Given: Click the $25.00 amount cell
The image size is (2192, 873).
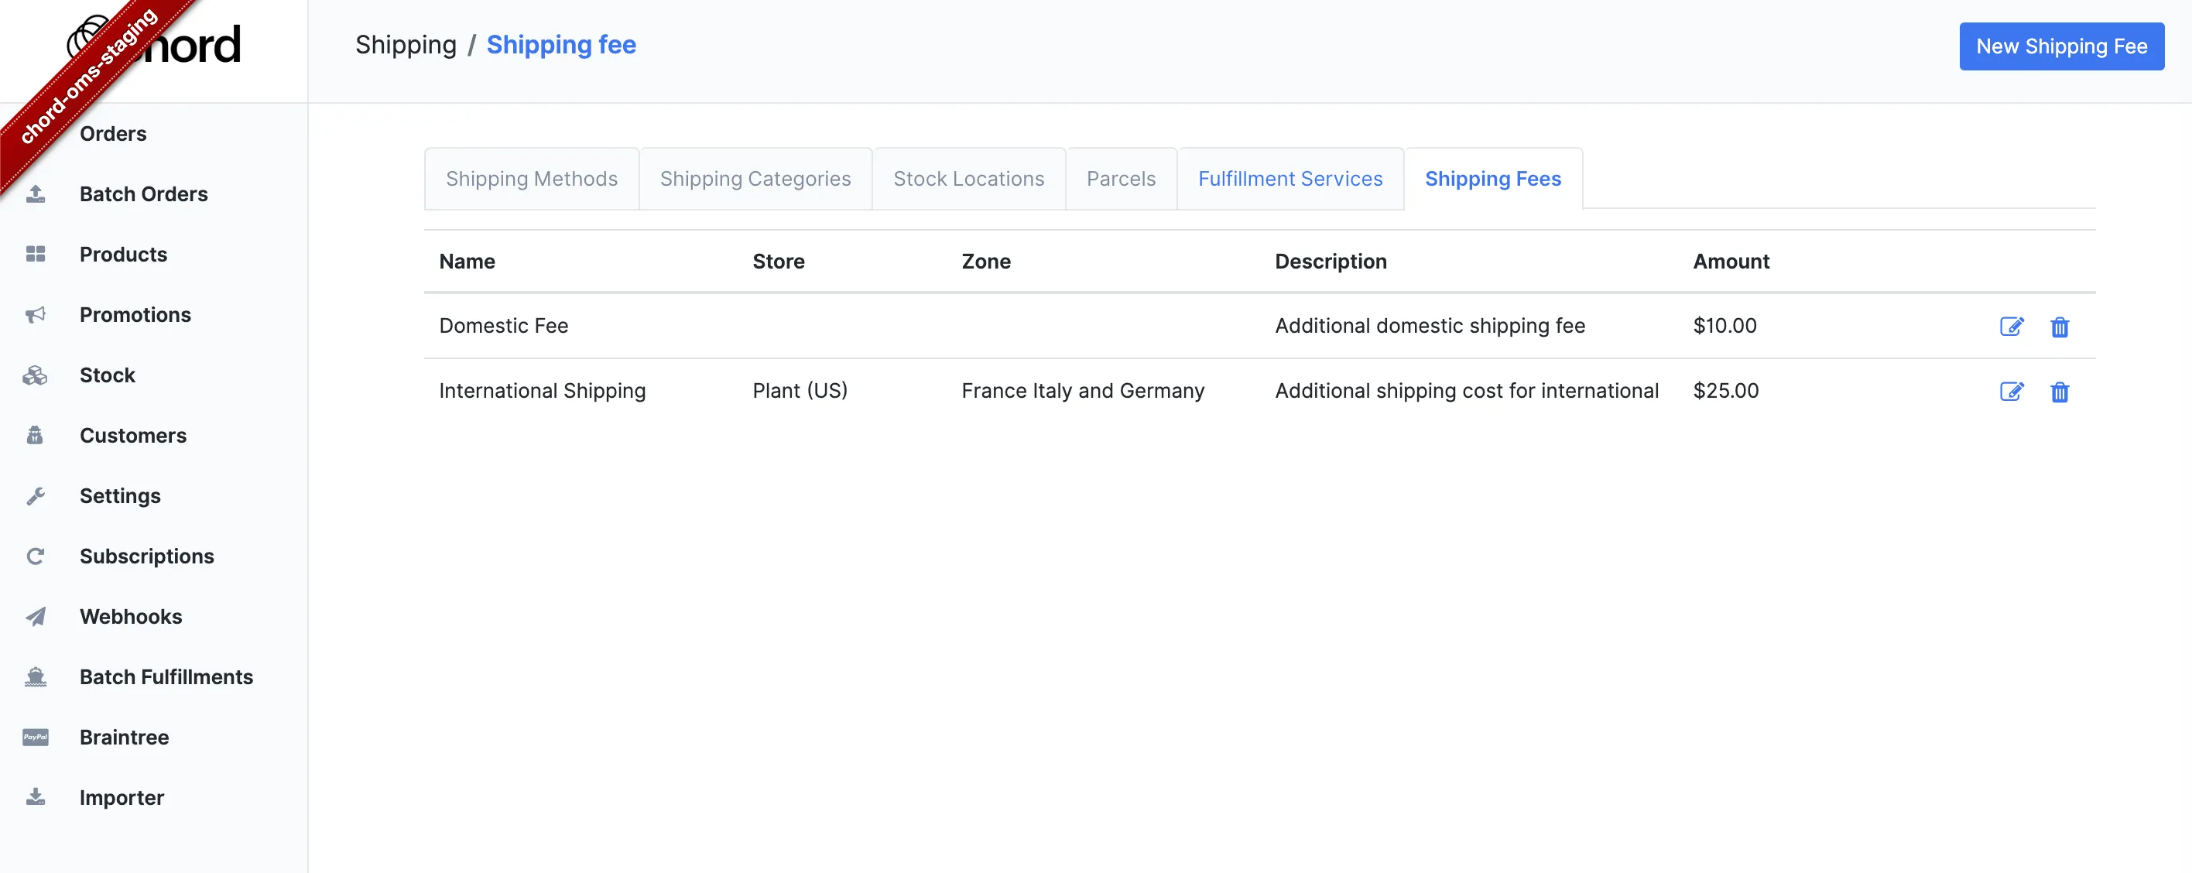Looking at the screenshot, I should 1726,391.
